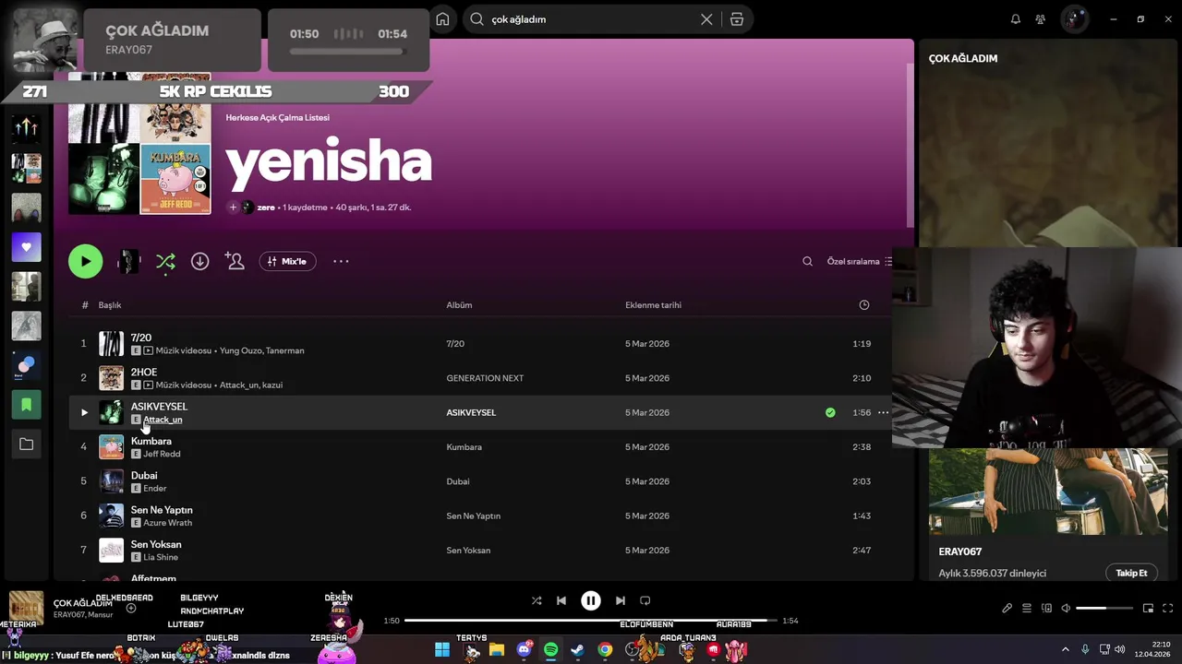Mute with the speaker icon in player
The height and width of the screenshot is (664, 1182).
click(1066, 609)
